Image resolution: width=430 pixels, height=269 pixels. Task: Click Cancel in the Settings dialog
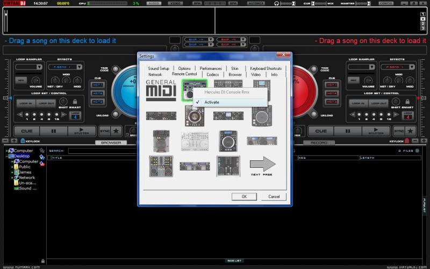click(274, 196)
